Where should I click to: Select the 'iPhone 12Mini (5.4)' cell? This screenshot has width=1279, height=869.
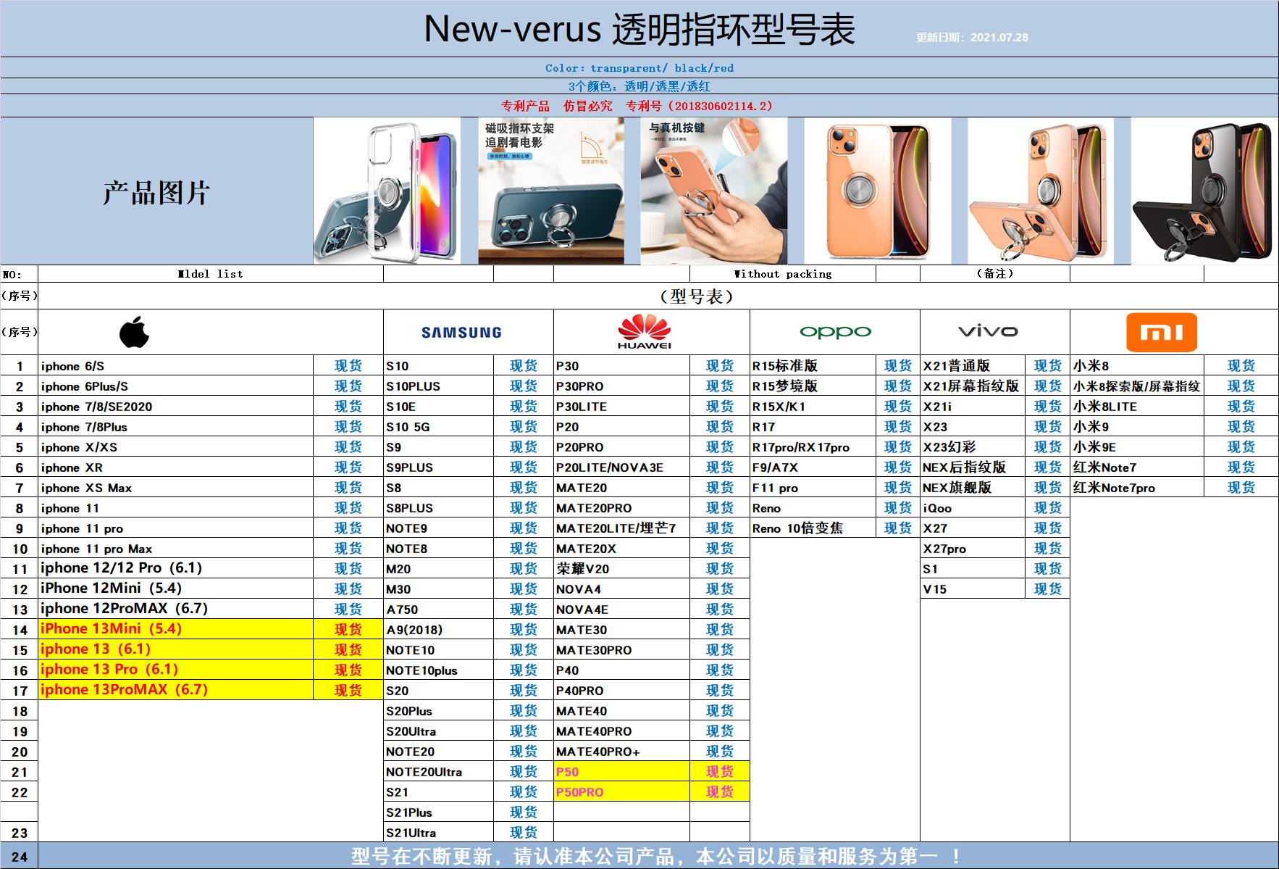coord(175,589)
